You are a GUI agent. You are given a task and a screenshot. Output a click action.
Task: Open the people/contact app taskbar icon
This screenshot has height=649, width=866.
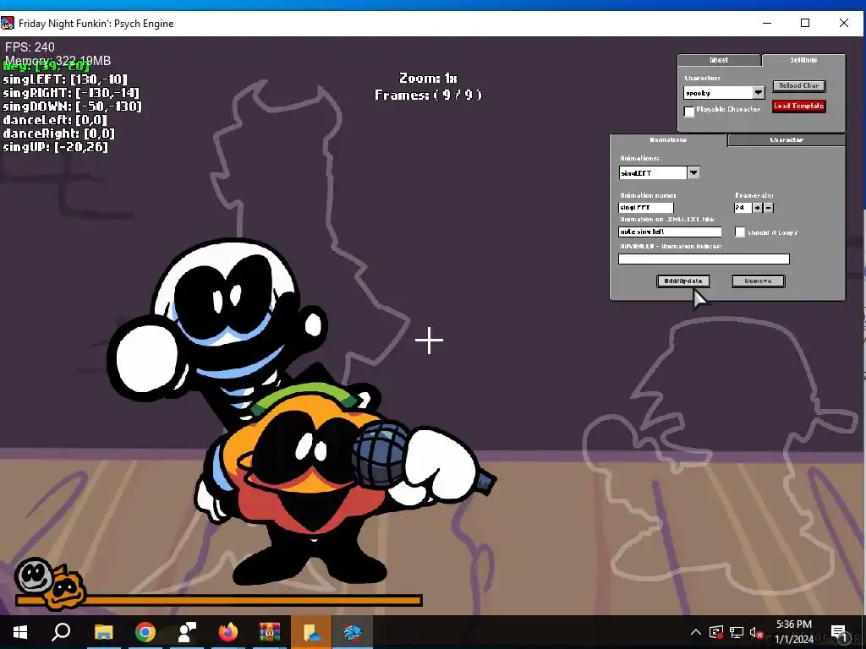187,632
